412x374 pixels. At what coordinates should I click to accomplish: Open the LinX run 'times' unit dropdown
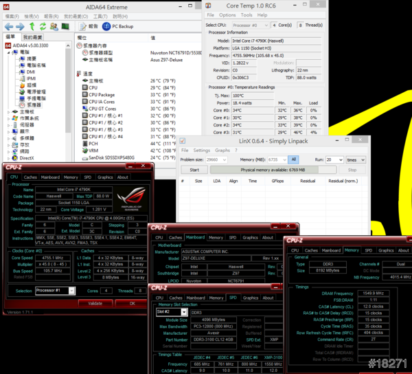356,159
